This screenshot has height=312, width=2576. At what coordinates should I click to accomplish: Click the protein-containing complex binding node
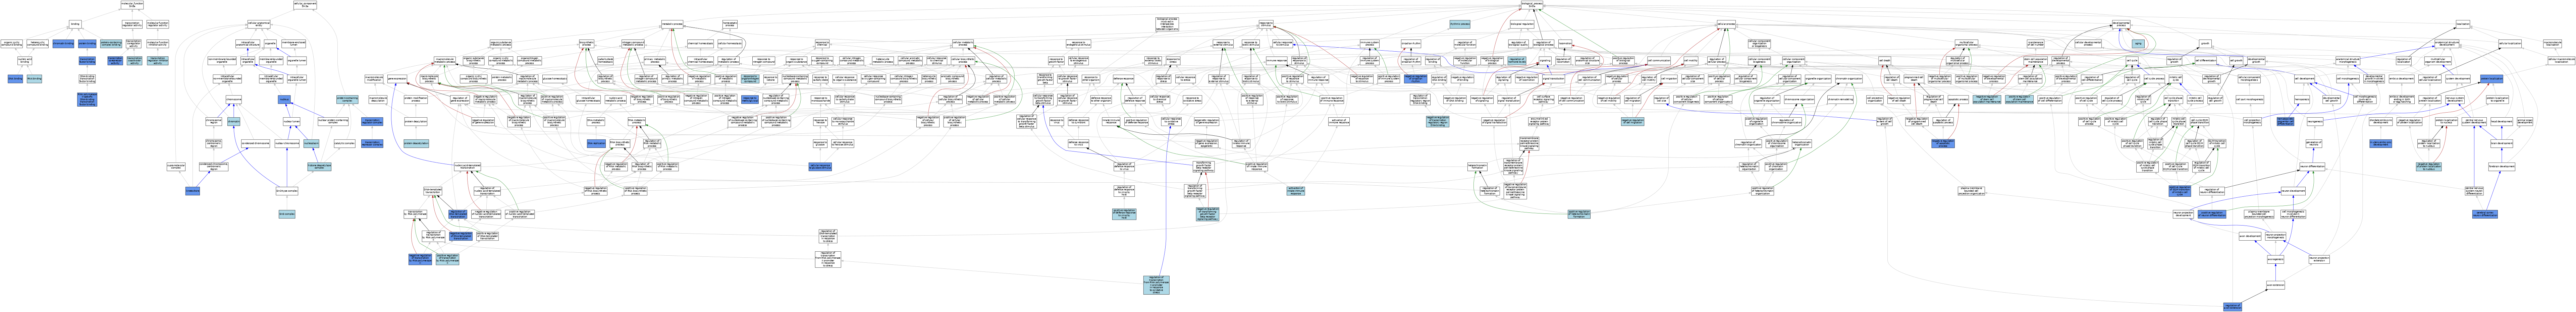click(111, 44)
